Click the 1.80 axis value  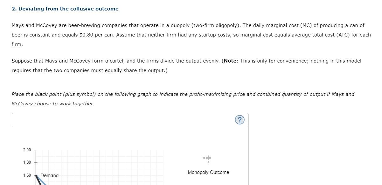point(27,162)
